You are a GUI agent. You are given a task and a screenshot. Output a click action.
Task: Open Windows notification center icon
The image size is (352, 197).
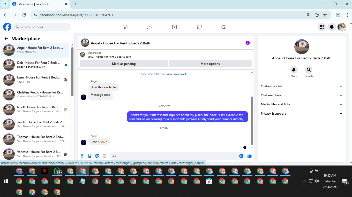344,182
